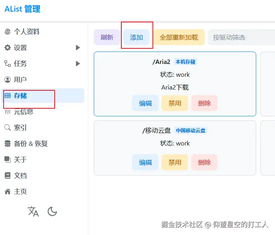The height and width of the screenshot is (235, 275).
Task: Delete the /Aria2 storage
Action: (x=204, y=103)
